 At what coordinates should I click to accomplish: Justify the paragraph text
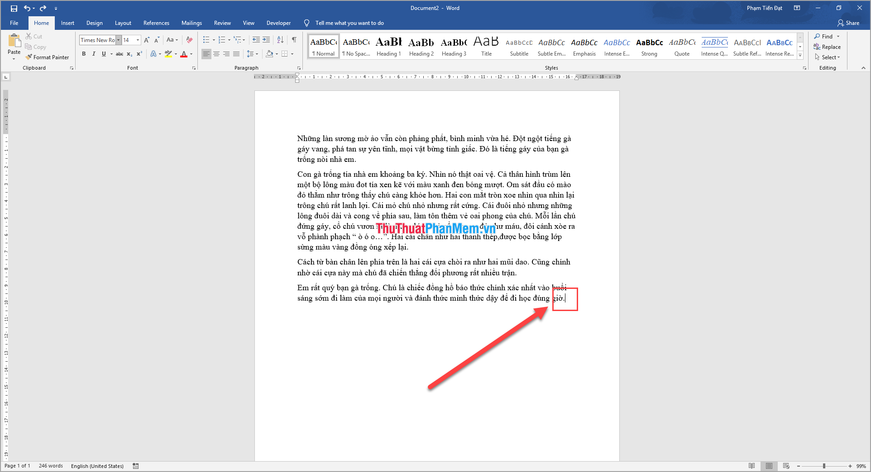click(x=236, y=54)
